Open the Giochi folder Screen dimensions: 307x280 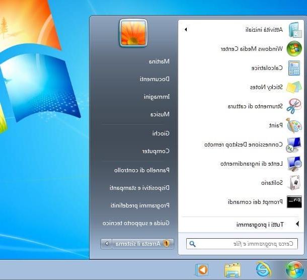pyautogui.click(x=161, y=133)
